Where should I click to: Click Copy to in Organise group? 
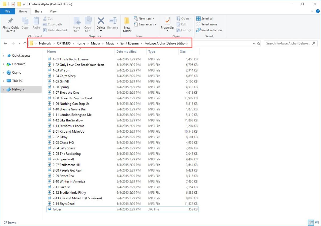coord(88,25)
